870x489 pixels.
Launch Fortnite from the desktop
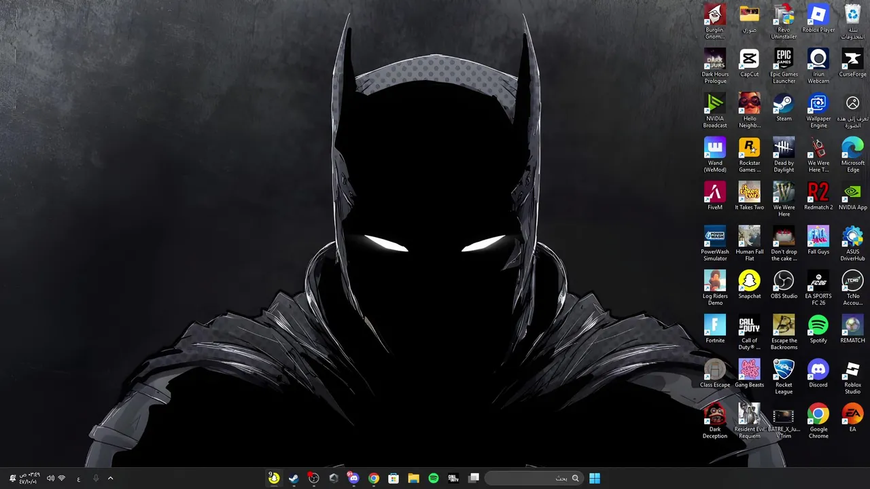click(x=714, y=329)
